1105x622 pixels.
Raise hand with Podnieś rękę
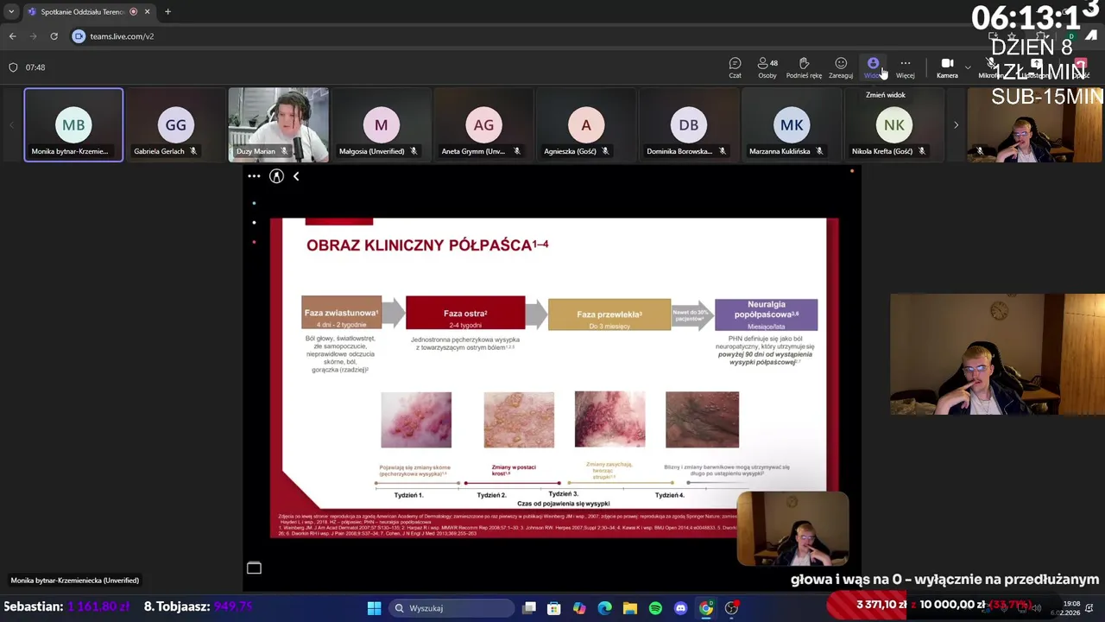804,67
